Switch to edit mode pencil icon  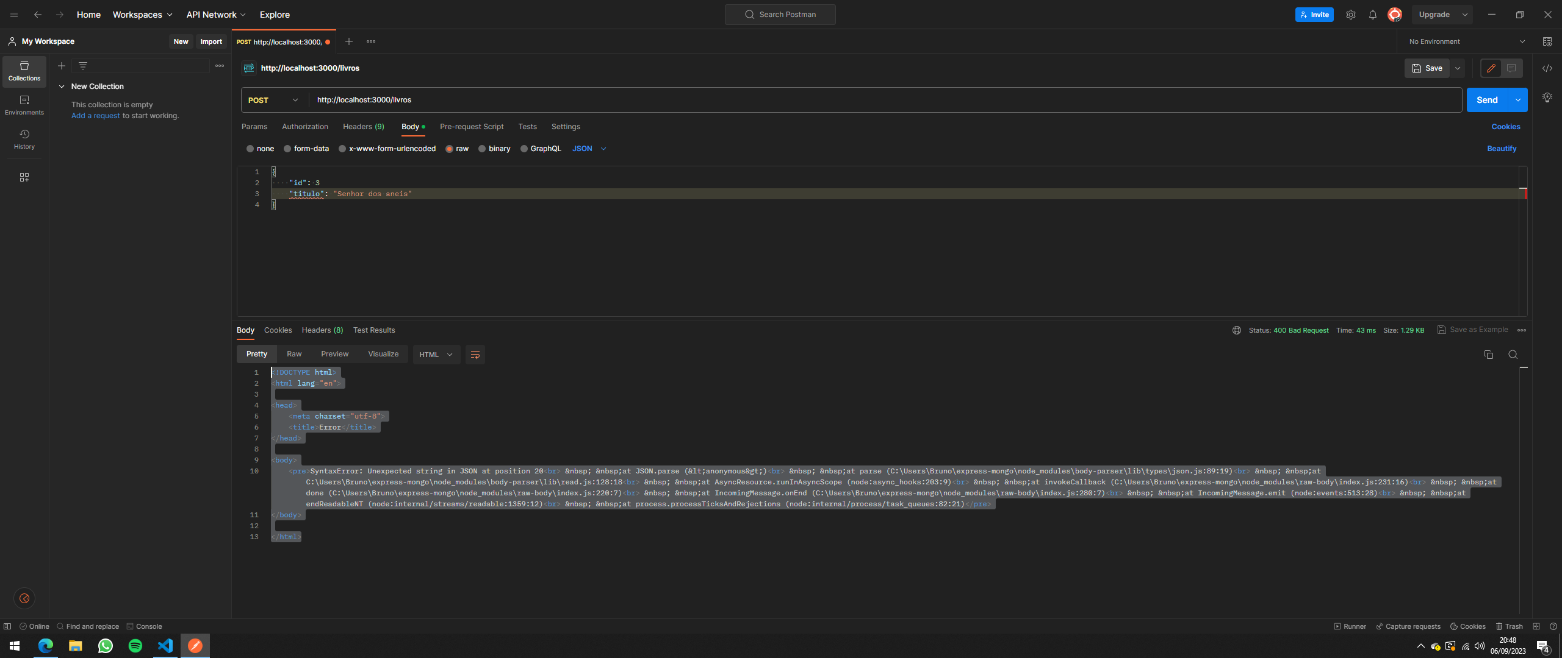coord(1491,68)
